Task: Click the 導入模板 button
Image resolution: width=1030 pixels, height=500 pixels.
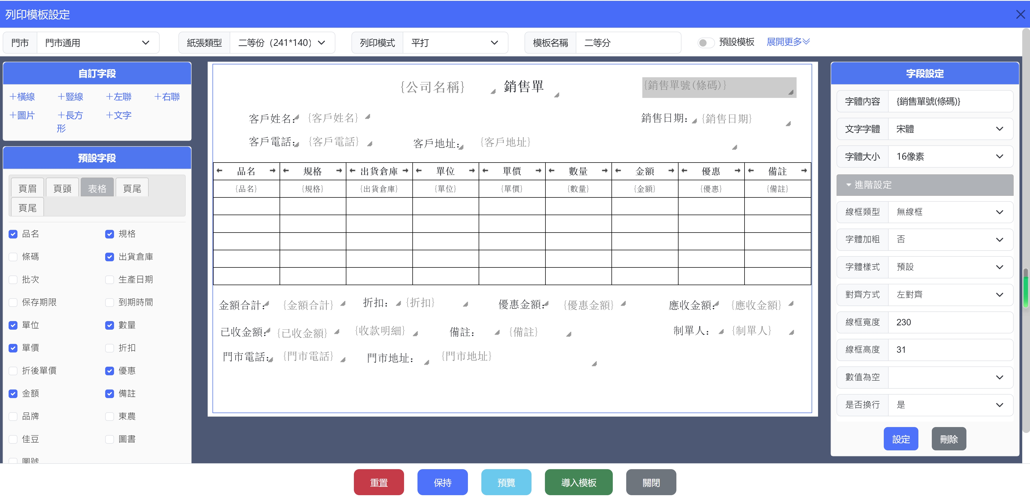Action: click(578, 482)
